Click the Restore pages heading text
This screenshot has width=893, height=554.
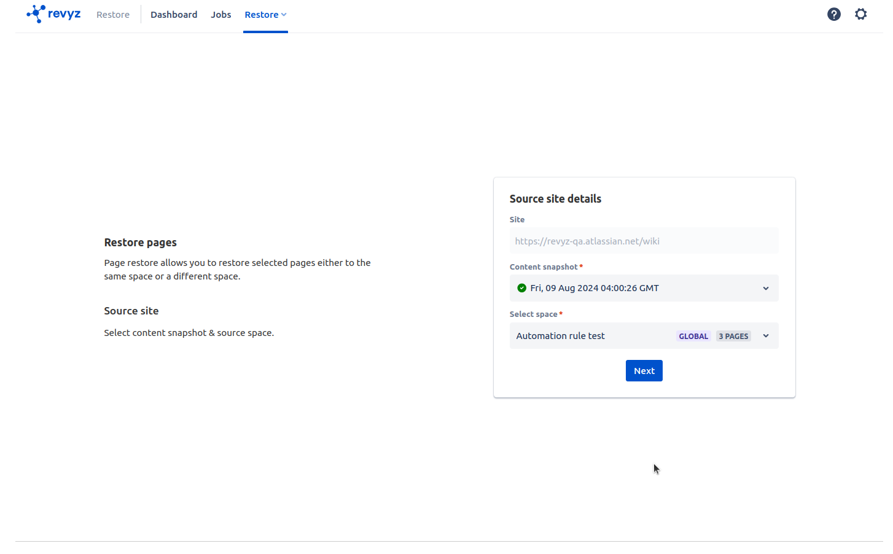(140, 243)
